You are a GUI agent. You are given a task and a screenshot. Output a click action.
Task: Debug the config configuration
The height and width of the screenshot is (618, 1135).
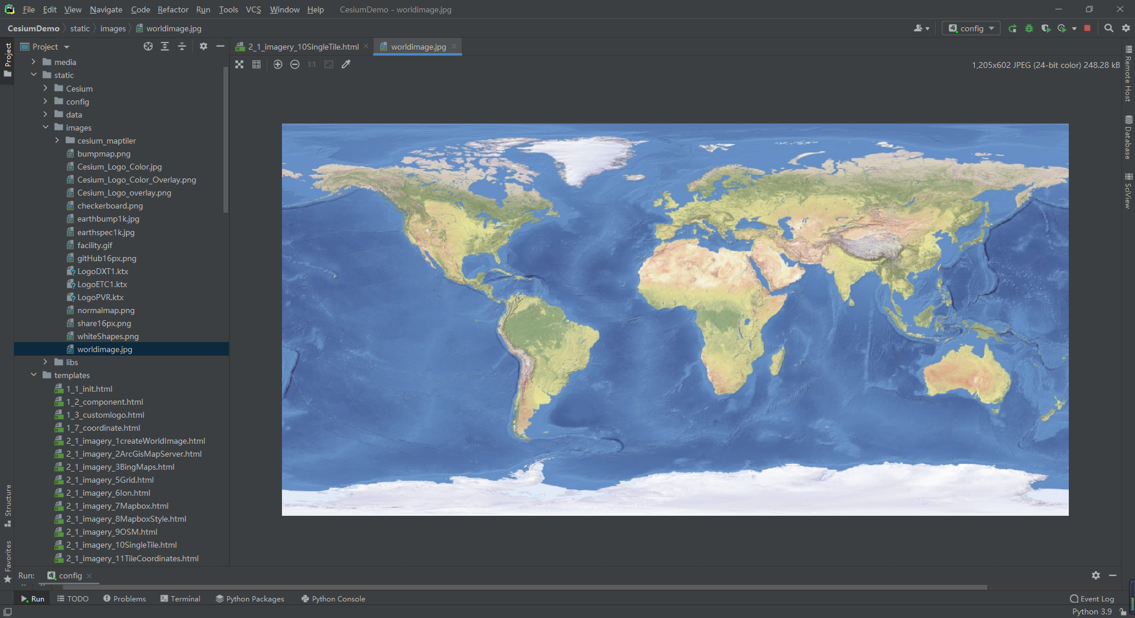coord(1029,28)
